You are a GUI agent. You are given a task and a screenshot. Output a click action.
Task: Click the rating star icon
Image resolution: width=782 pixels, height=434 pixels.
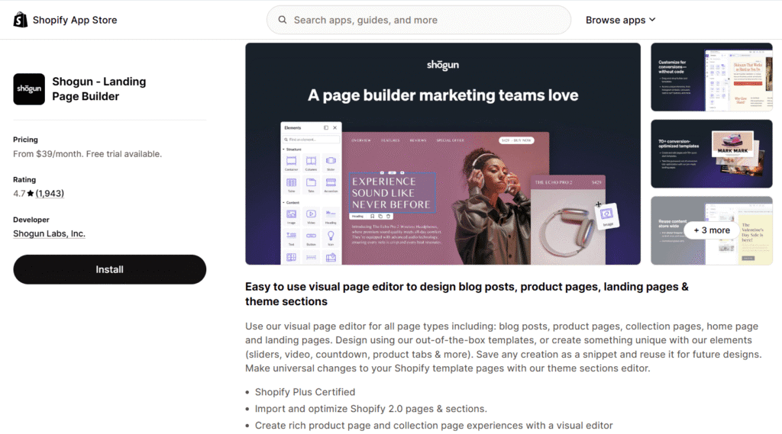pyautogui.click(x=31, y=193)
